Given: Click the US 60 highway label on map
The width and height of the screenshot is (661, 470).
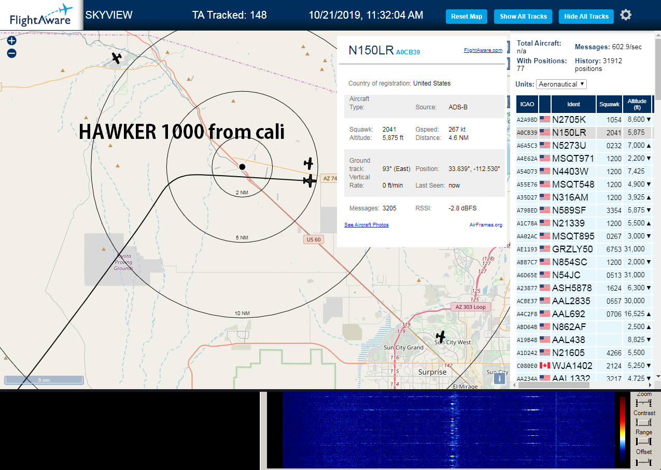Looking at the screenshot, I should [314, 239].
